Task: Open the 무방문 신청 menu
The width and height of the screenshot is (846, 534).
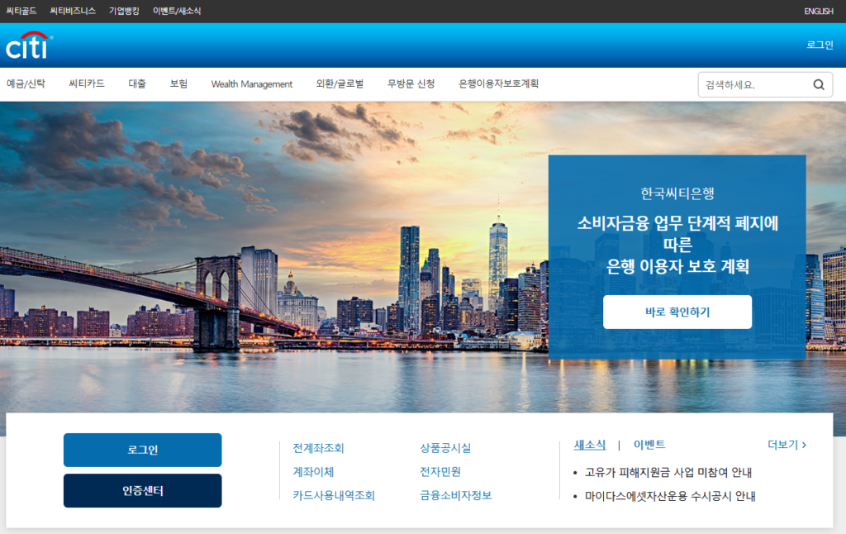Action: (411, 83)
